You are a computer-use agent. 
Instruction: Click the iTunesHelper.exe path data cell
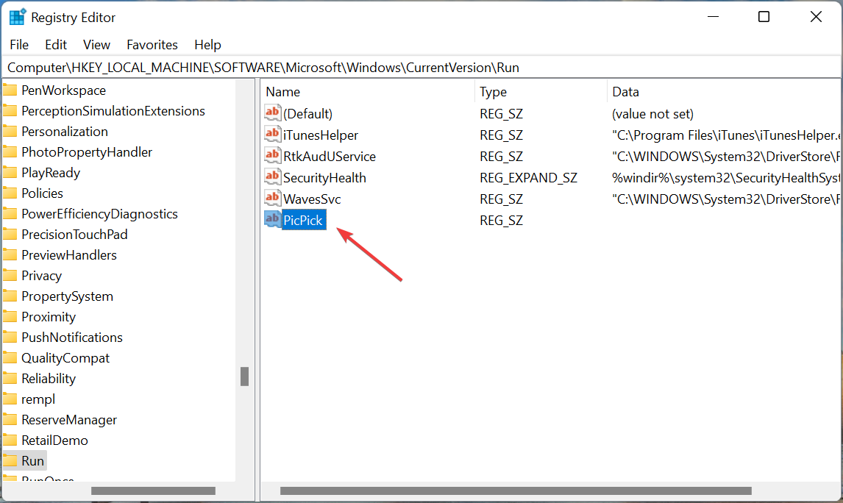(726, 135)
